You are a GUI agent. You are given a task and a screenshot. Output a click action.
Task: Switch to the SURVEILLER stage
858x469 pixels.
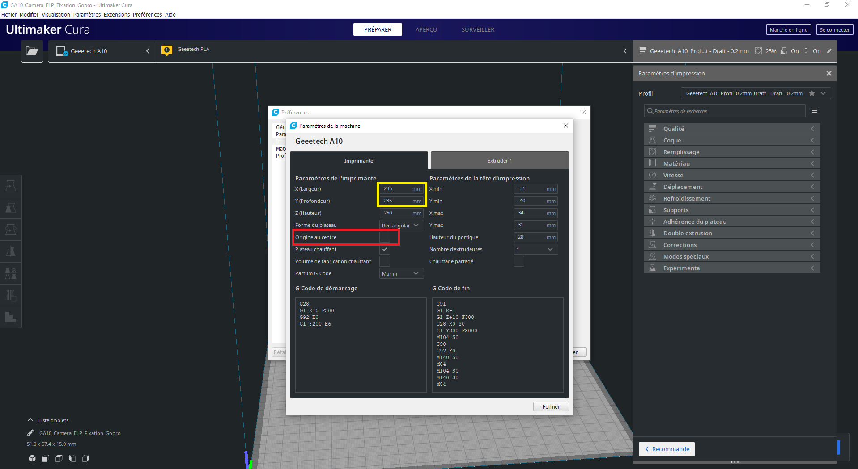pyautogui.click(x=478, y=29)
